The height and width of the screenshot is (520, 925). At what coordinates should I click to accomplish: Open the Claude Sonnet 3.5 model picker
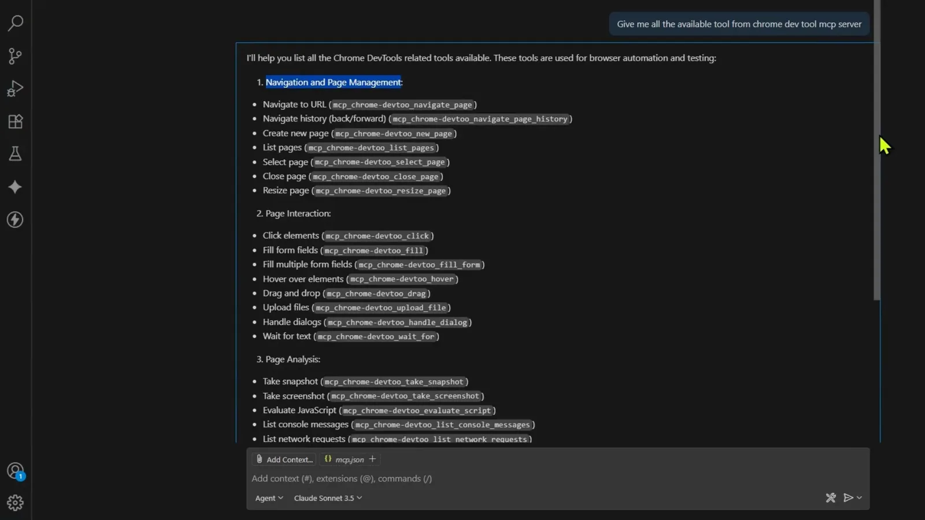pyautogui.click(x=328, y=498)
